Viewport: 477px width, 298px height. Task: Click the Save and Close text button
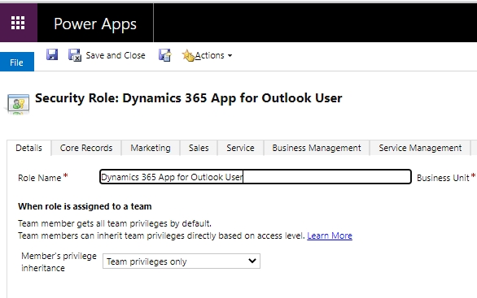(x=116, y=55)
